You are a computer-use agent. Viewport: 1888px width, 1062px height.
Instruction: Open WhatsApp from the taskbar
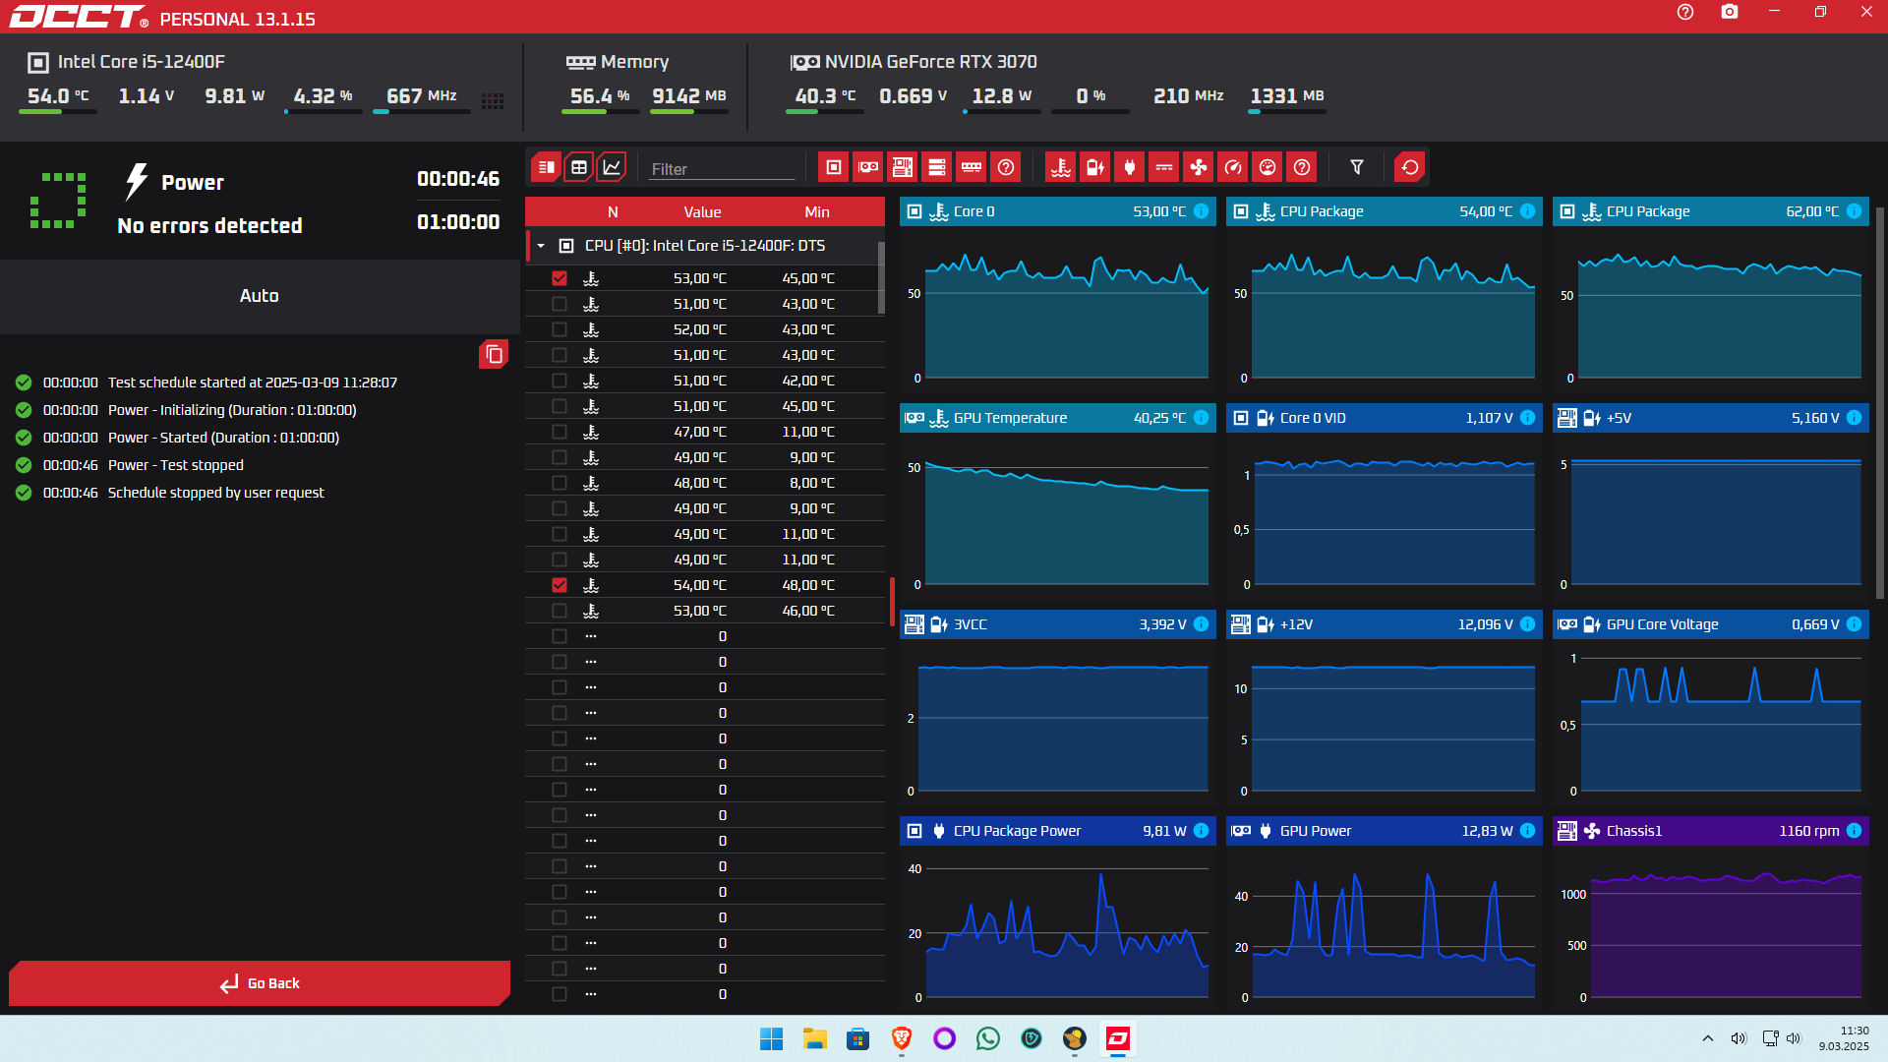[x=988, y=1038]
